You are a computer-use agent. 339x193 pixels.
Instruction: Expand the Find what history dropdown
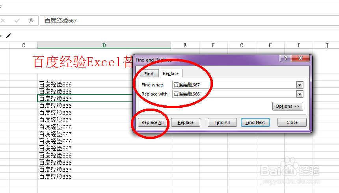pyautogui.click(x=300, y=85)
